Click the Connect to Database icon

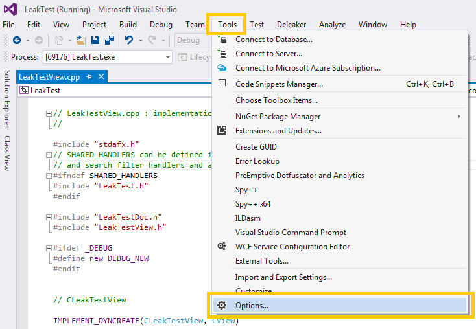pos(222,40)
